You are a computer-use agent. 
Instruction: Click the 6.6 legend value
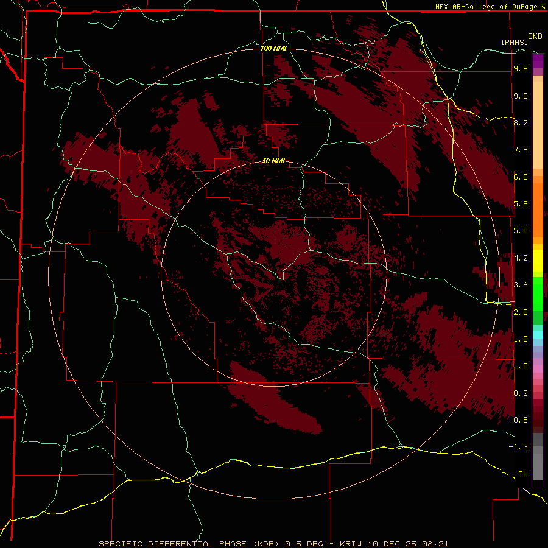[521, 177]
